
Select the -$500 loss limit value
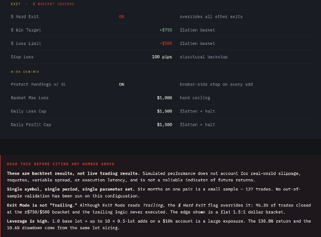click(x=166, y=43)
